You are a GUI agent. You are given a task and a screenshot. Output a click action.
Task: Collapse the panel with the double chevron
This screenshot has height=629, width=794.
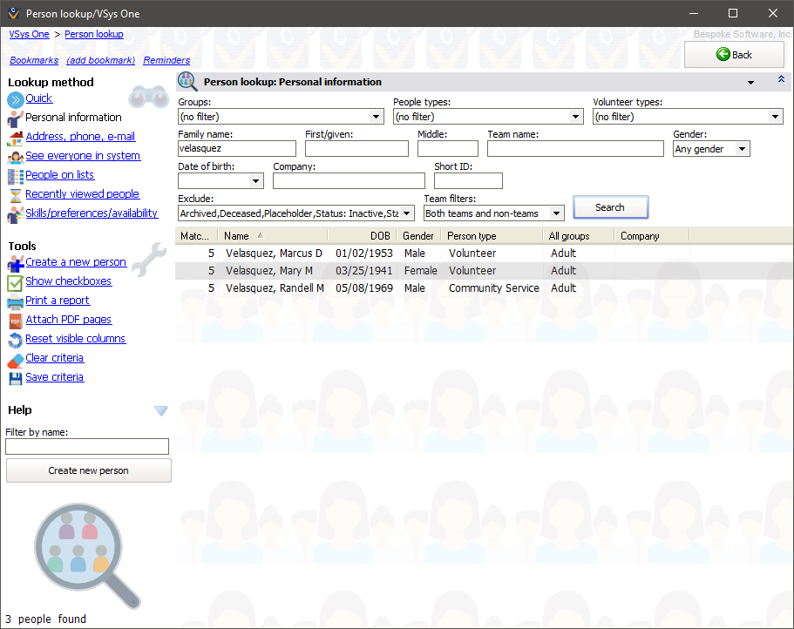coord(780,79)
